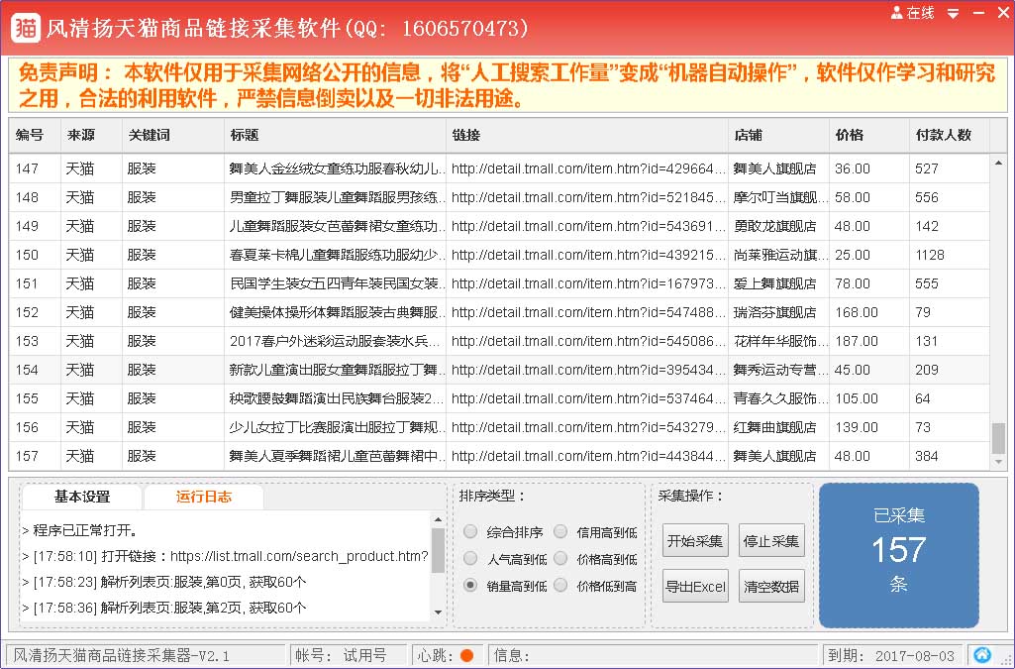
Task: Click the home icon in status bar
Action: 982,655
